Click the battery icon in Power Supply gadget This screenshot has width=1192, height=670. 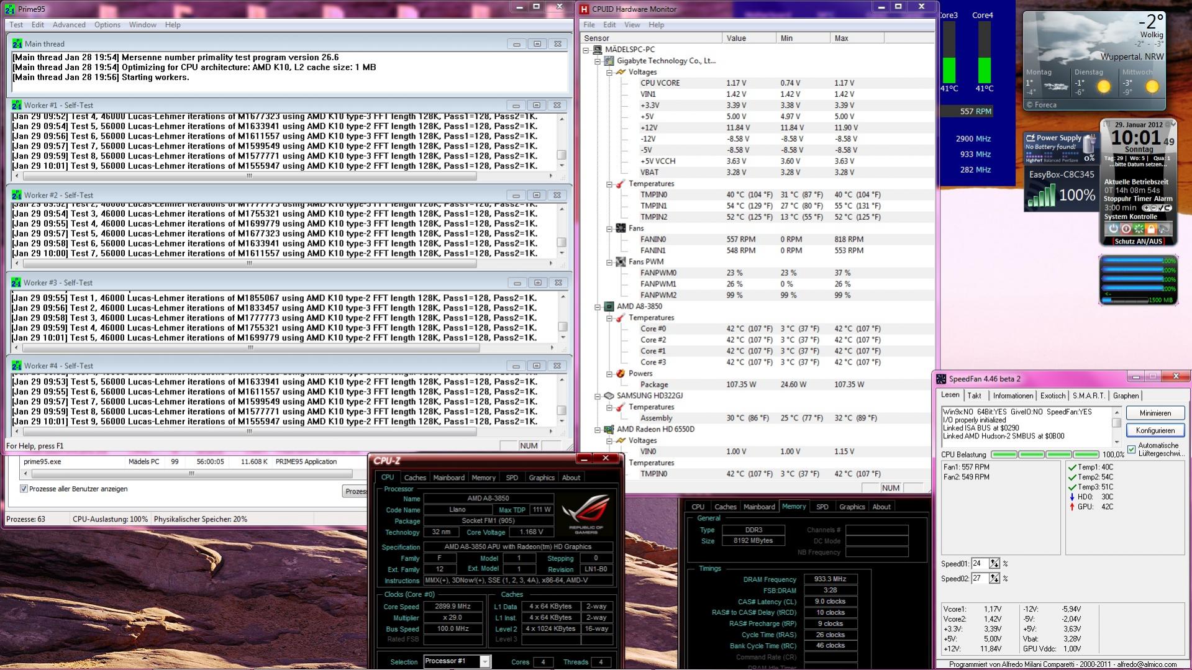(1090, 145)
